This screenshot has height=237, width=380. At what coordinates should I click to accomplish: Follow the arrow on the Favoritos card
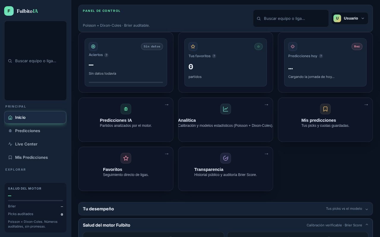click(x=167, y=154)
